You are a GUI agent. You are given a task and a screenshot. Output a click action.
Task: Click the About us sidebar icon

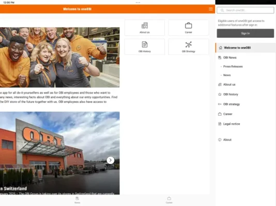220,84
